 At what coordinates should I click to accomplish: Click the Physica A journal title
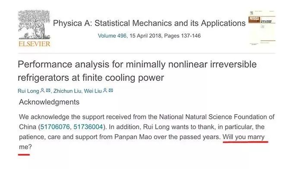(x=149, y=23)
